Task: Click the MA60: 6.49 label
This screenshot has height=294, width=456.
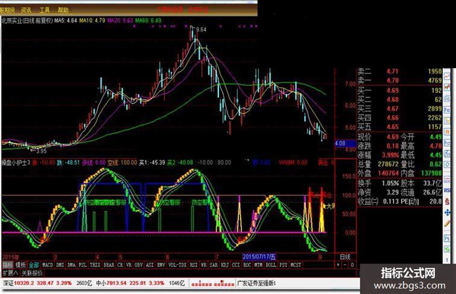Action: [148, 20]
